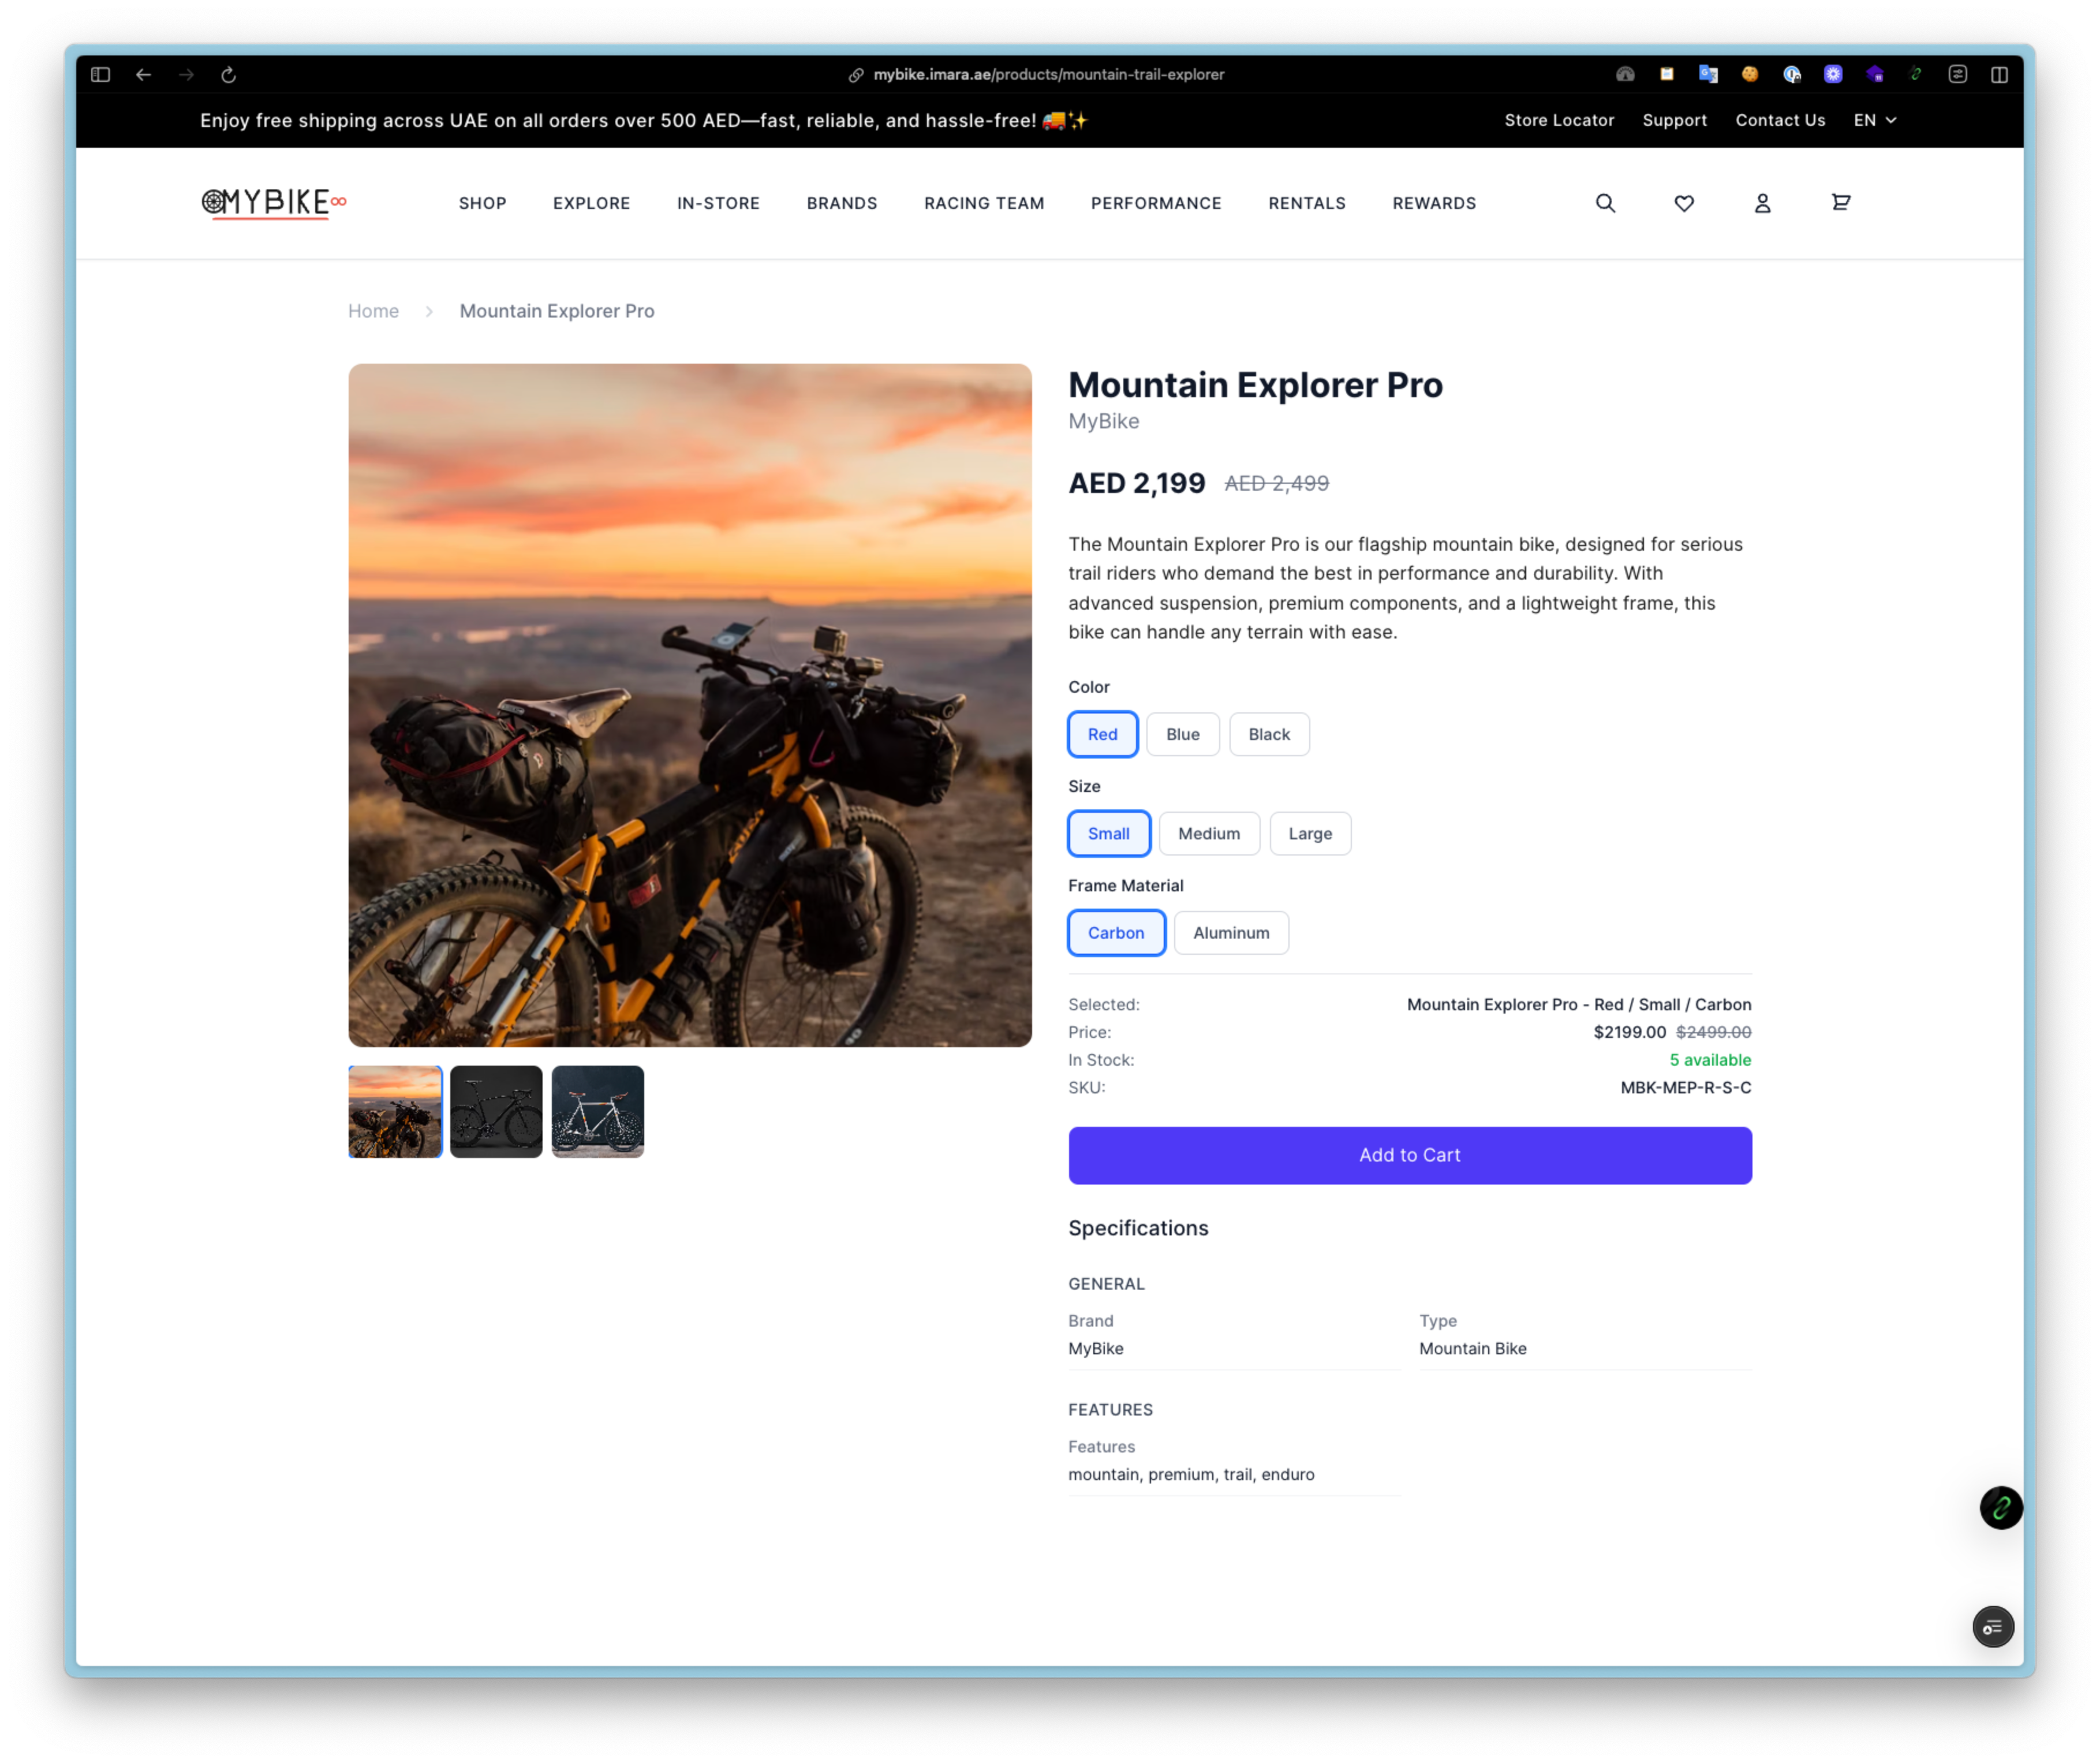Click the browser reload icon

pyautogui.click(x=228, y=75)
